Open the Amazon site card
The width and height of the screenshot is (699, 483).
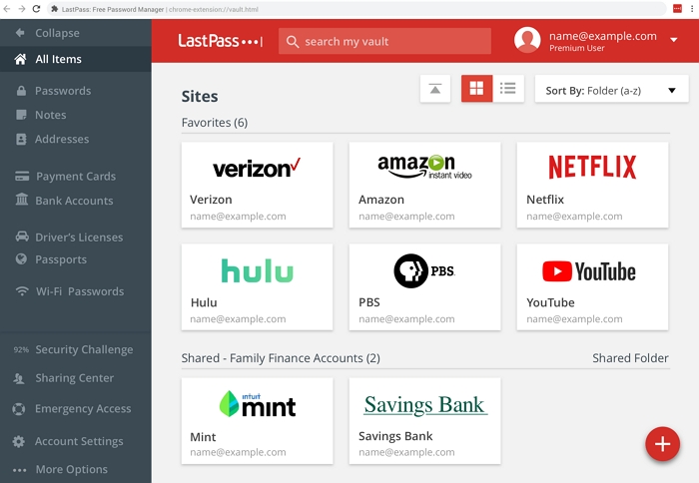click(x=424, y=185)
